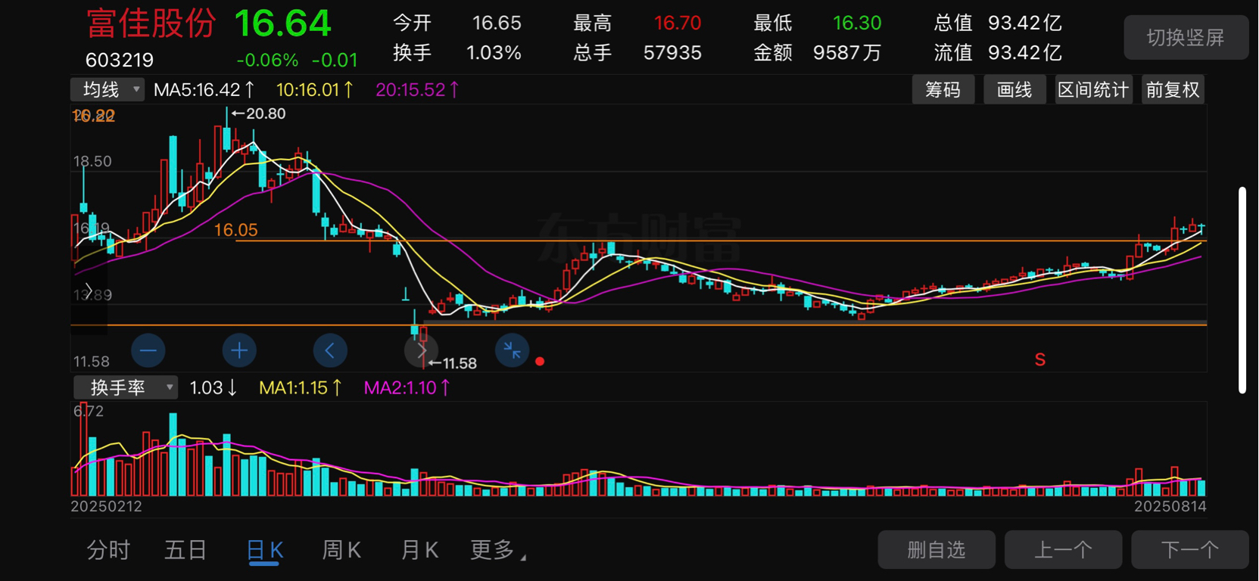This screenshot has height=581, width=1259.
Task: Tap the 今开 value 16.65
Action: 497,23
